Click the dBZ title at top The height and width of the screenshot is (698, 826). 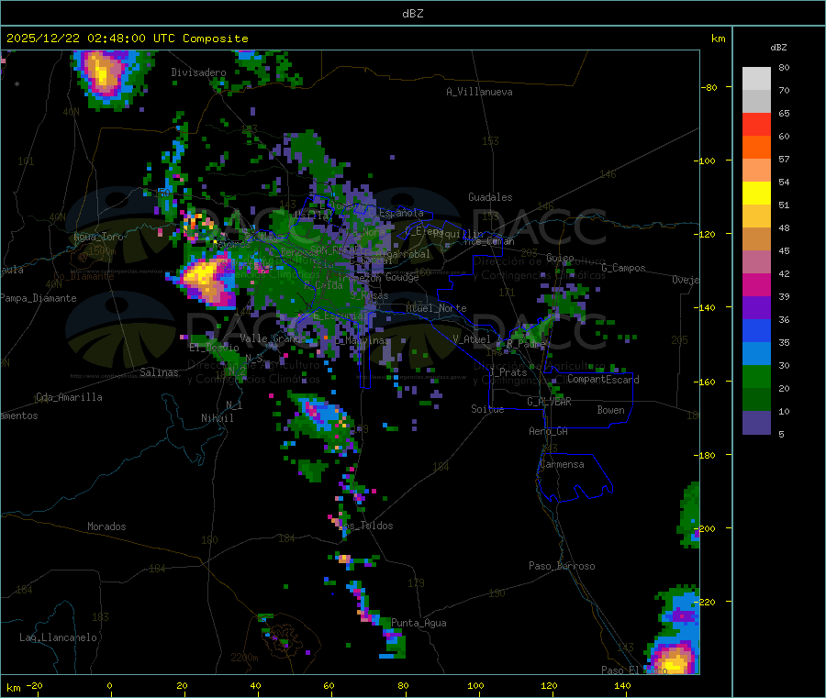click(x=412, y=14)
